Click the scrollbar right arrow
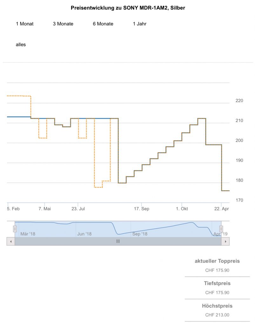Image resolution: width=255 pixels, height=325 pixels. 225,241
